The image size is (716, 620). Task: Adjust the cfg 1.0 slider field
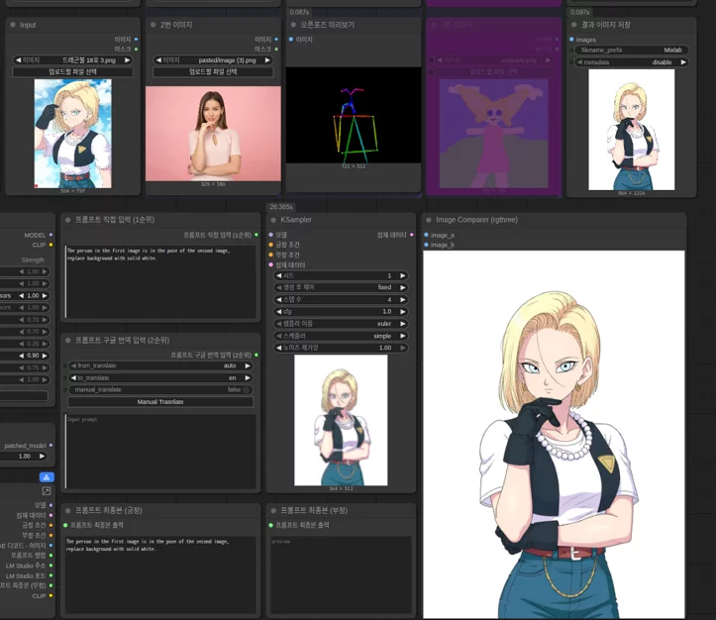(341, 311)
